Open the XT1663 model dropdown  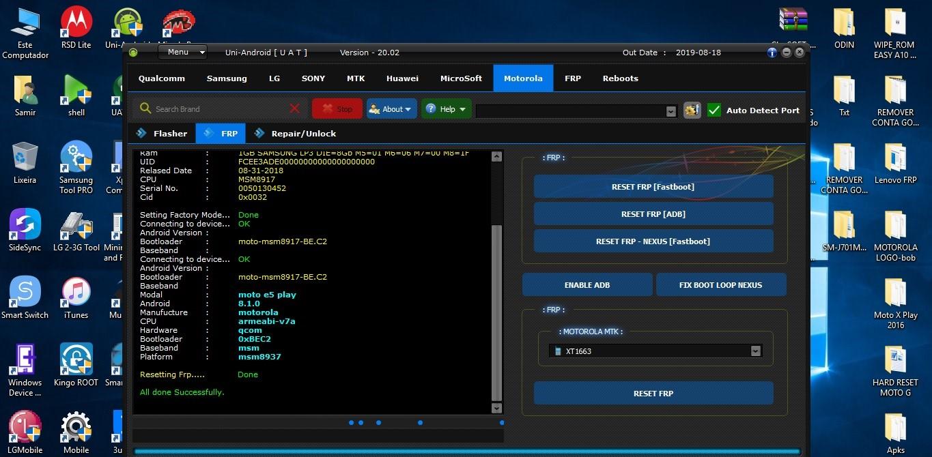click(x=755, y=351)
